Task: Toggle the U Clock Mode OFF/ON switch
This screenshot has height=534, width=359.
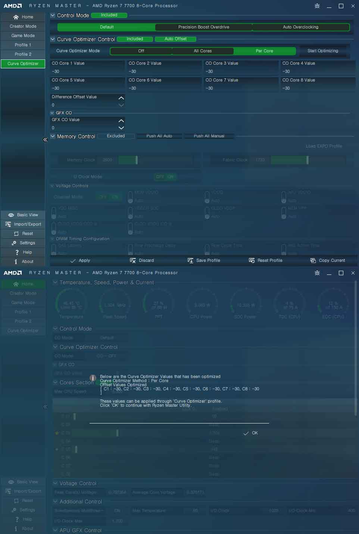Action: pyautogui.click(x=165, y=177)
